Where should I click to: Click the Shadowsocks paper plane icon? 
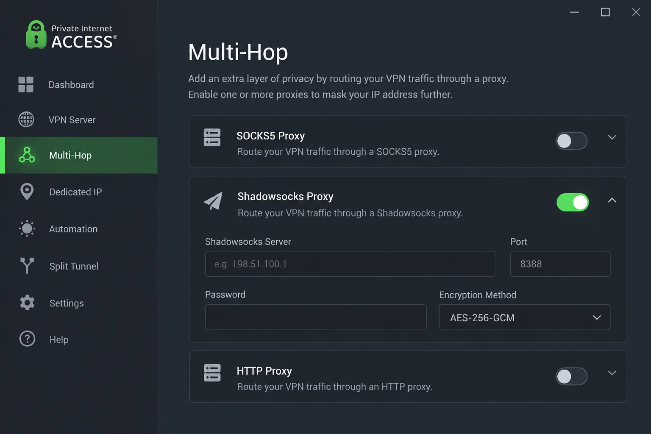click(213, 201)
